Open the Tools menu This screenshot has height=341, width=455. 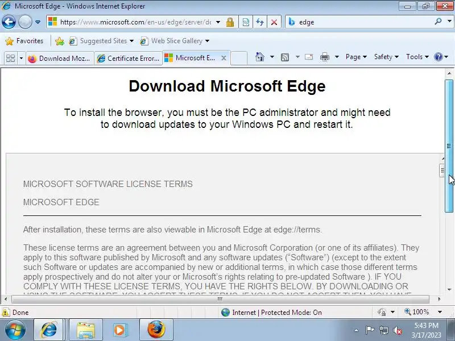417,57
